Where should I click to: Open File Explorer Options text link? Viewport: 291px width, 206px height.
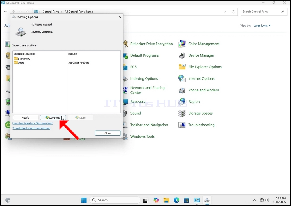click(x=205, y=67)
